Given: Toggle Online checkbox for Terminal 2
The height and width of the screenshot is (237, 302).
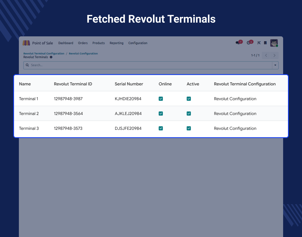Looking at the screenshot, I should coord(161,113).
